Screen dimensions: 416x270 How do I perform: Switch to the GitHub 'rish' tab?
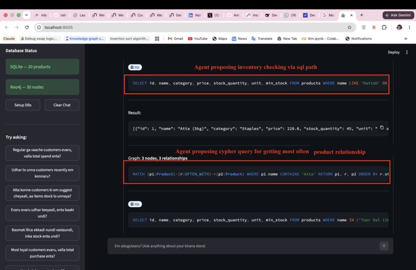60,15
